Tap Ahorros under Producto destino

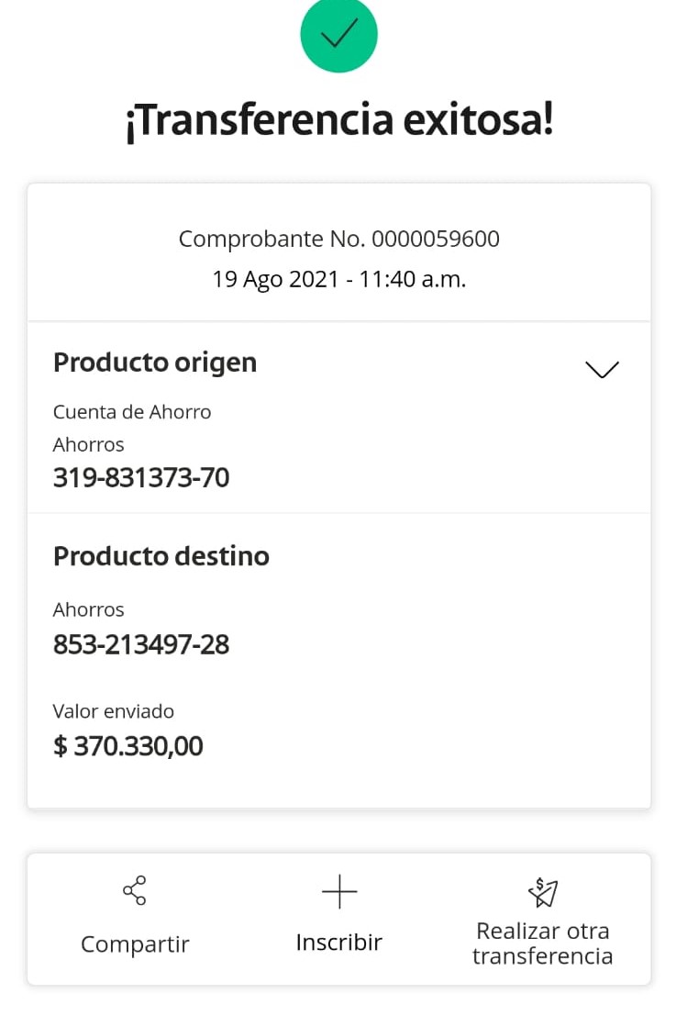coord(89,609)
